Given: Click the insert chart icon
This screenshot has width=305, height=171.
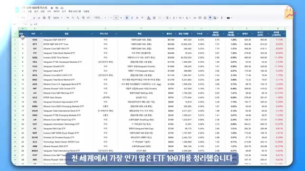Looking at the screenshot, I should 205,18.
